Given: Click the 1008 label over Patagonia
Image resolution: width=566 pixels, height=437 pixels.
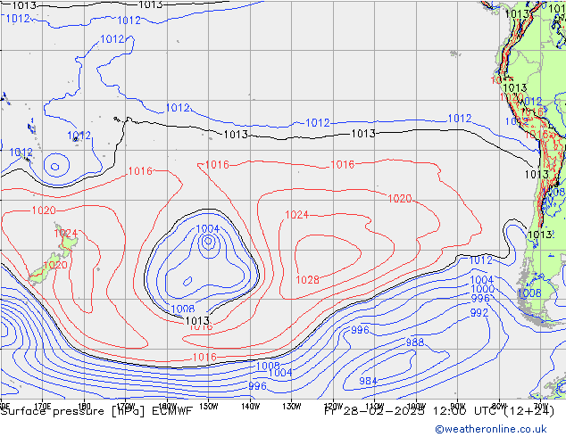Looking at the screenshot, I should [x=529, y=293].
